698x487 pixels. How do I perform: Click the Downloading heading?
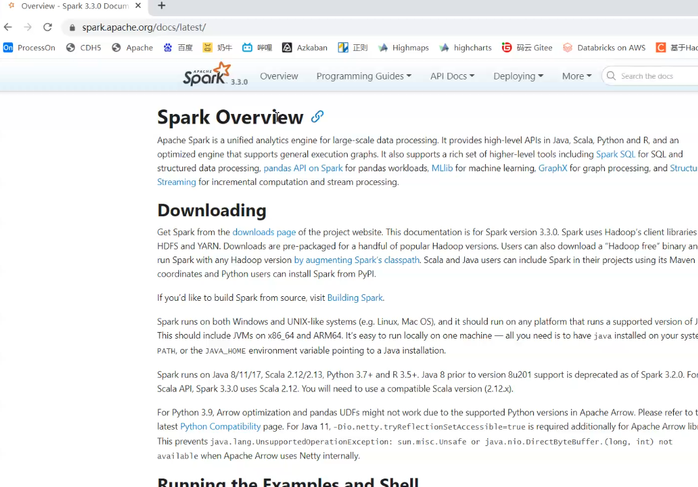pos(212,210)
